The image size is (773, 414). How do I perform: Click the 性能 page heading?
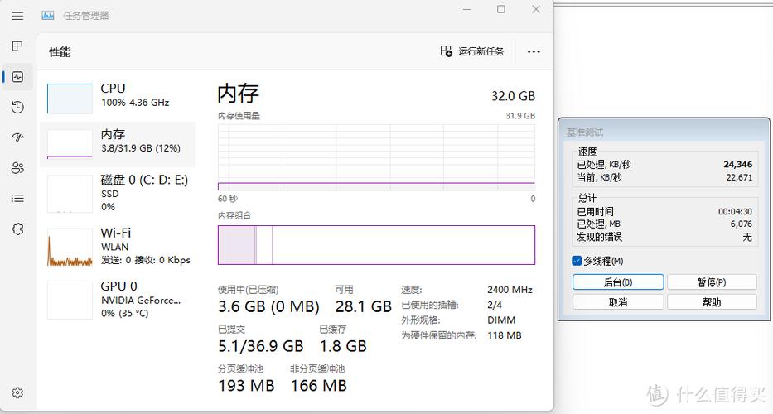coord(60,51)
